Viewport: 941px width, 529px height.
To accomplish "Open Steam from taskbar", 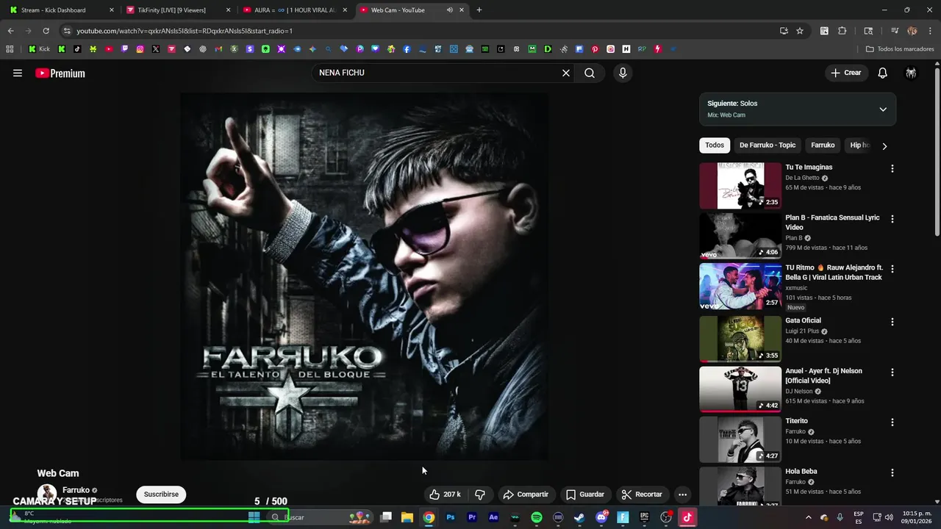I will click(x=579, y=517).
